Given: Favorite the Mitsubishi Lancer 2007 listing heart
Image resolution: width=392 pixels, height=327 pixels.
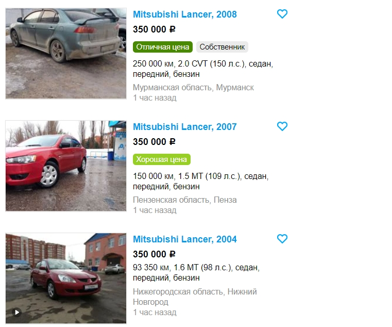Looking at the screenshot, I should tap(282, 126).
